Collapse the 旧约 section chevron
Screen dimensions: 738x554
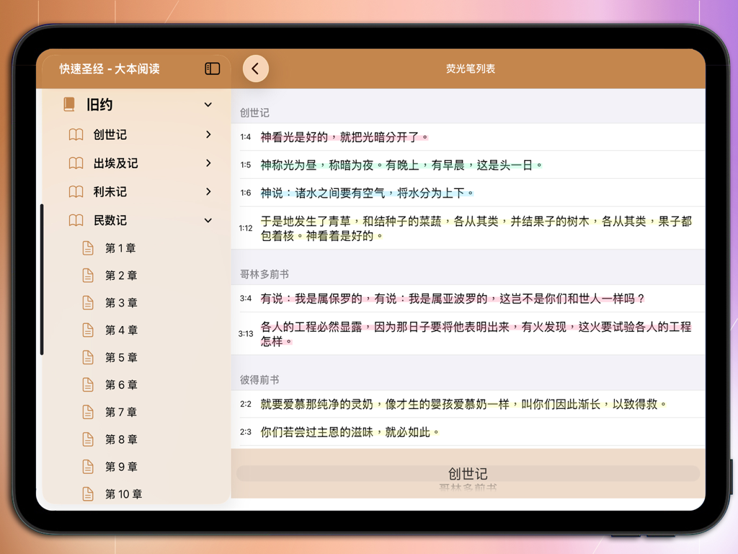pos(208,104)
